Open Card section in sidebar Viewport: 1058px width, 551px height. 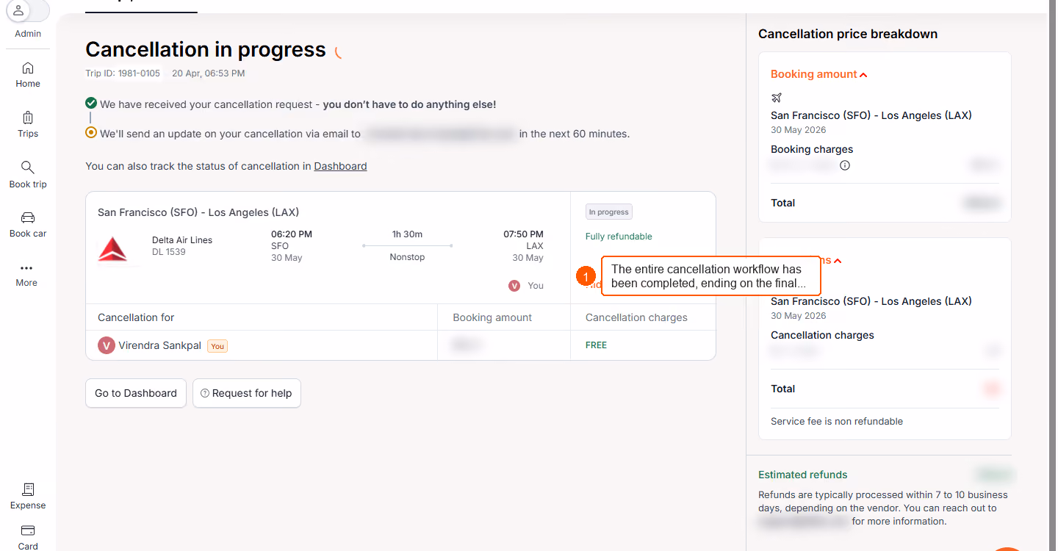tap(28, 538)
